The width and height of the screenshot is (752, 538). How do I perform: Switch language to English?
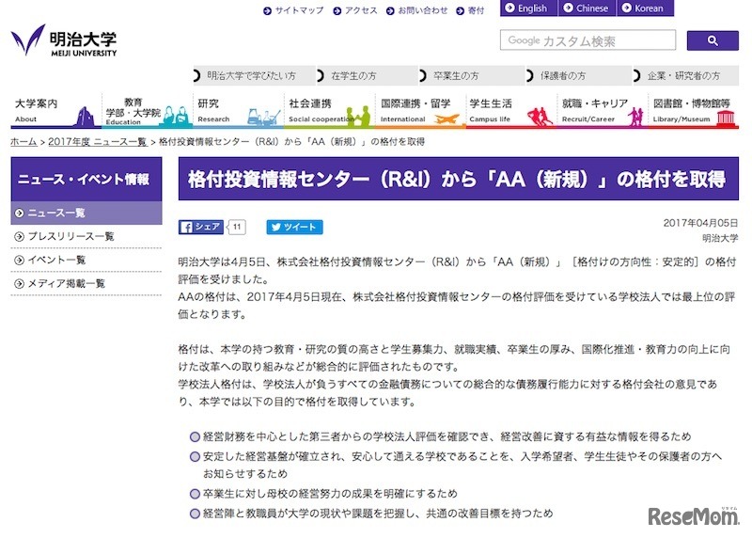[525, 8]
